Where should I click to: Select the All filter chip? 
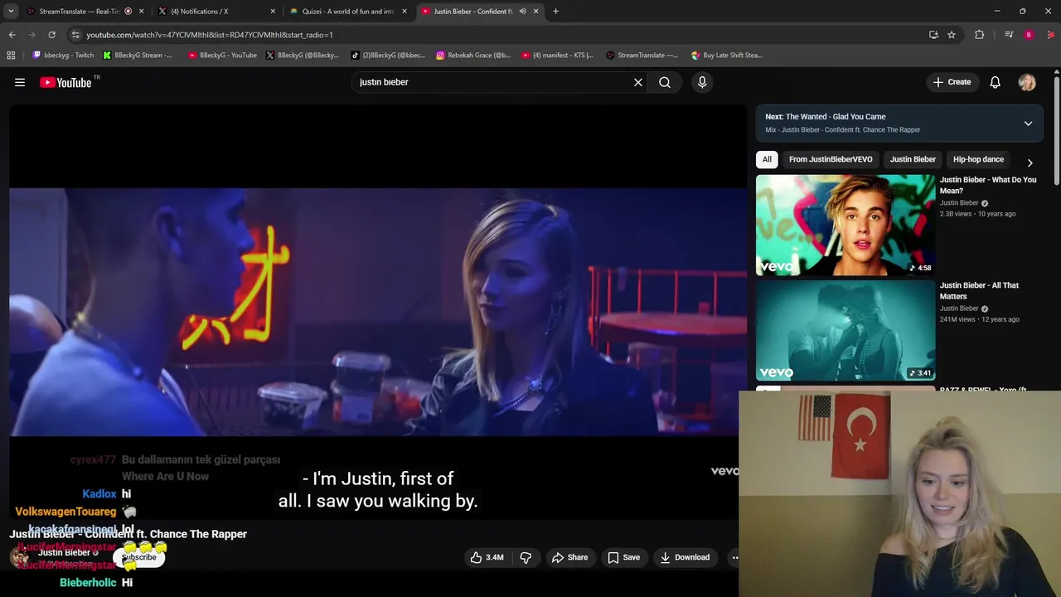[767, 159]
